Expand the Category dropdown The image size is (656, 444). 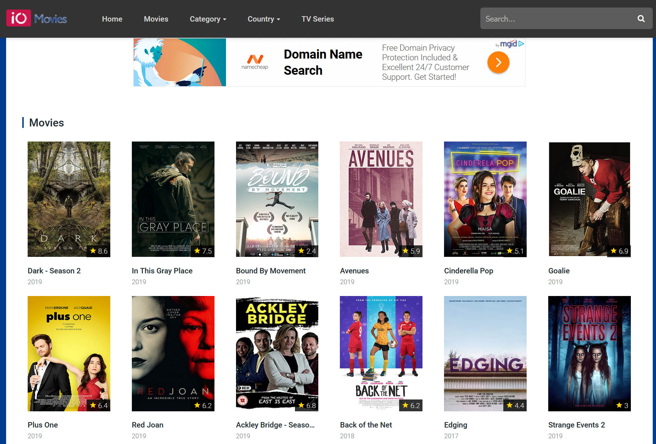click(208, 19)
